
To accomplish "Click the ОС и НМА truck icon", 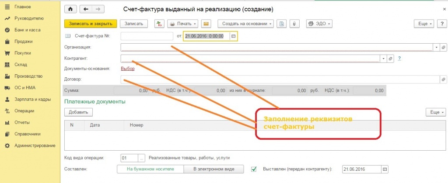I will click(8, 88).
